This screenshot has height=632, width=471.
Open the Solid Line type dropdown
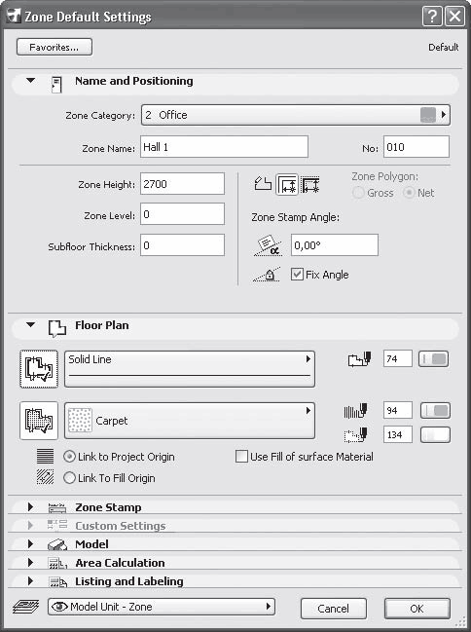[190, 369]
